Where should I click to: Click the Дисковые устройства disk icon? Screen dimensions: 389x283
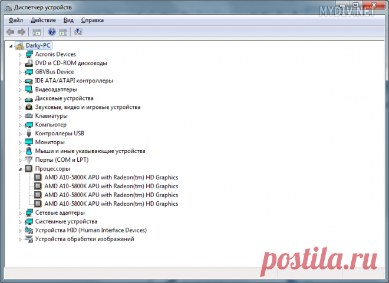pos(29,99)
